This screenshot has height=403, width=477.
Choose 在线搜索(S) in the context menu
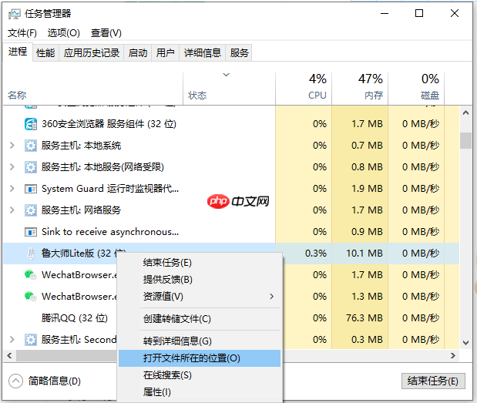(x=200, y=375)
